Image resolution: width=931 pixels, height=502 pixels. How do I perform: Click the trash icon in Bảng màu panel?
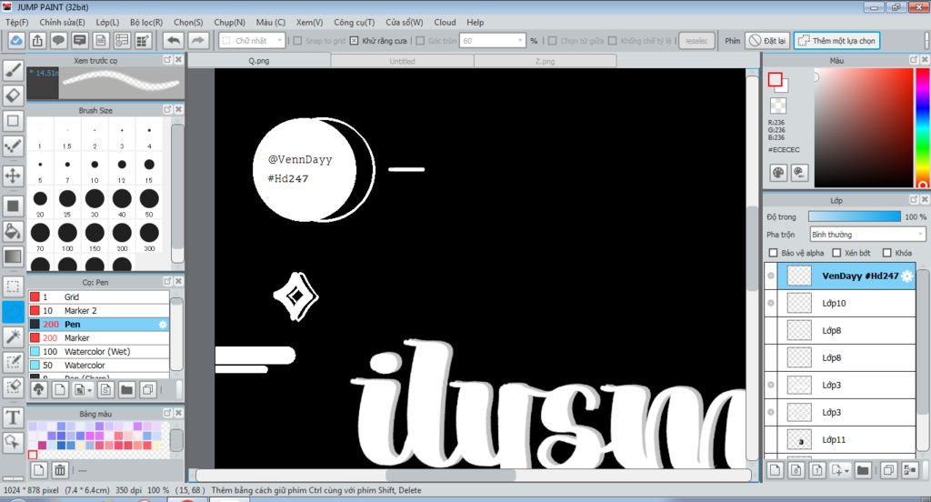60,470
